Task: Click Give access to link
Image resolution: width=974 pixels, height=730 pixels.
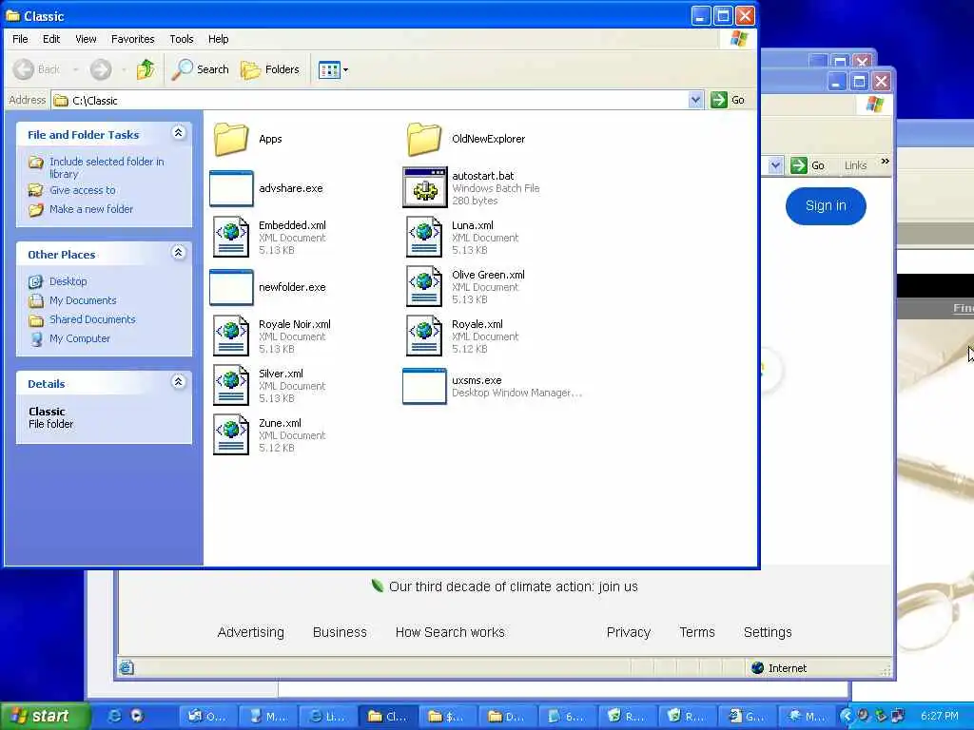Action: point(83,190)
